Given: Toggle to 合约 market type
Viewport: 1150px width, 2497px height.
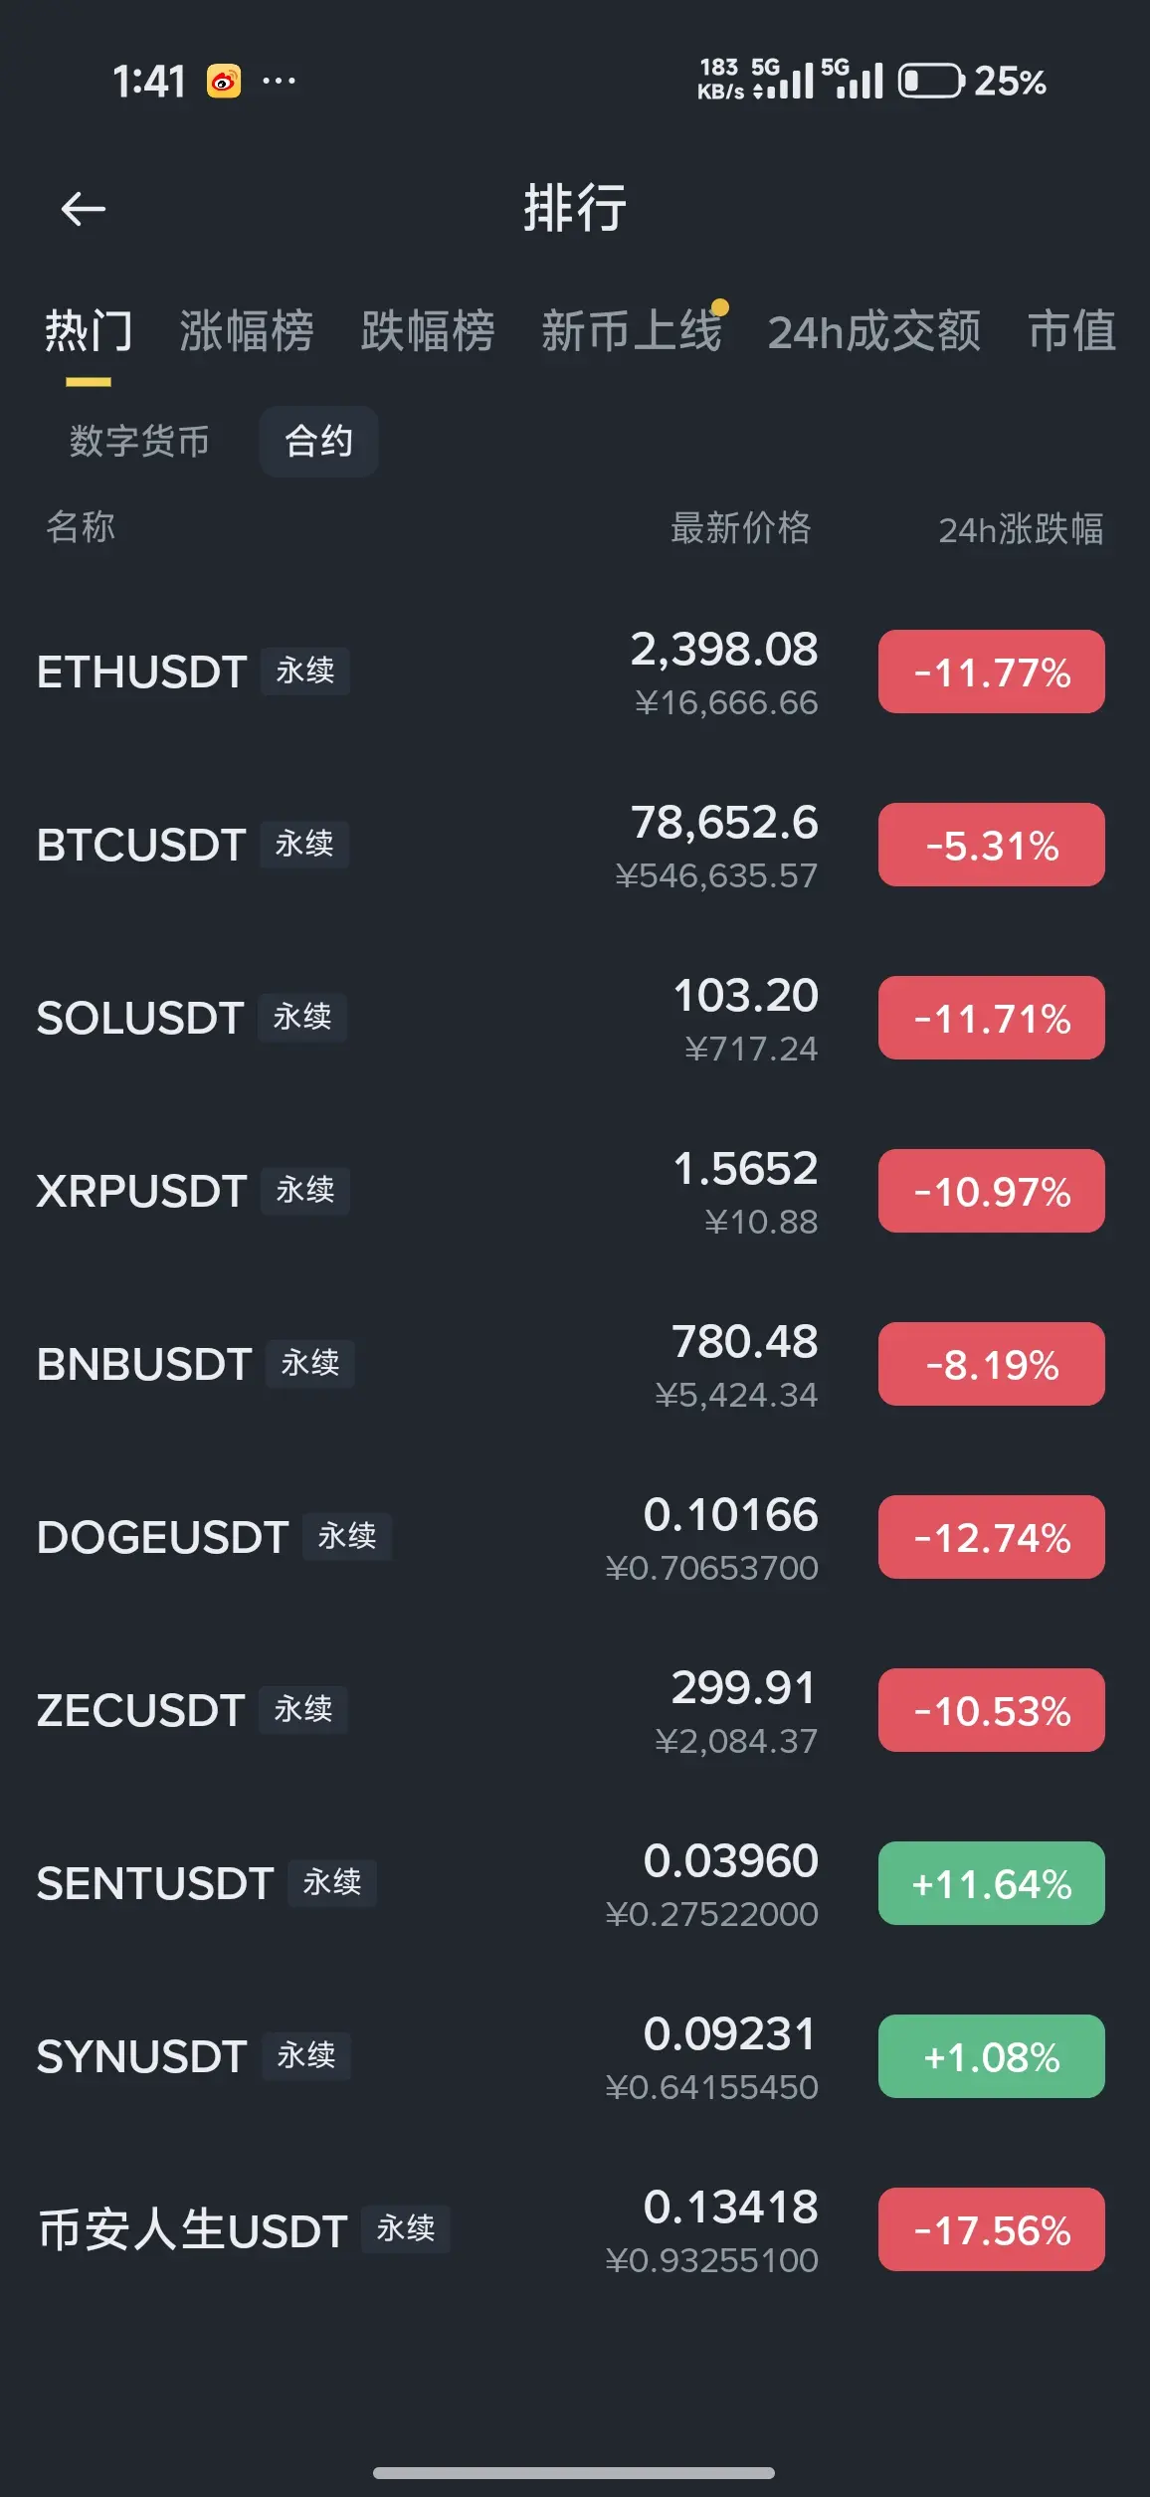Looking at the screenshot, I should [x=318, y=441].
